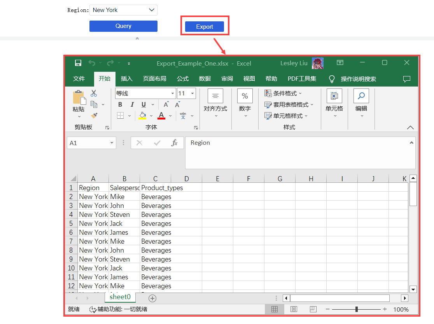Open the font size dropdown

[x=192, y=93]
